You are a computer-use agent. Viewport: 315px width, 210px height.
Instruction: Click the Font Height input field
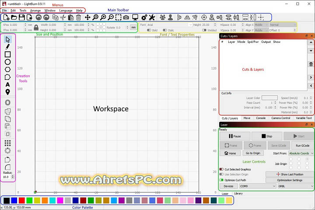click(x=209, y=24)
